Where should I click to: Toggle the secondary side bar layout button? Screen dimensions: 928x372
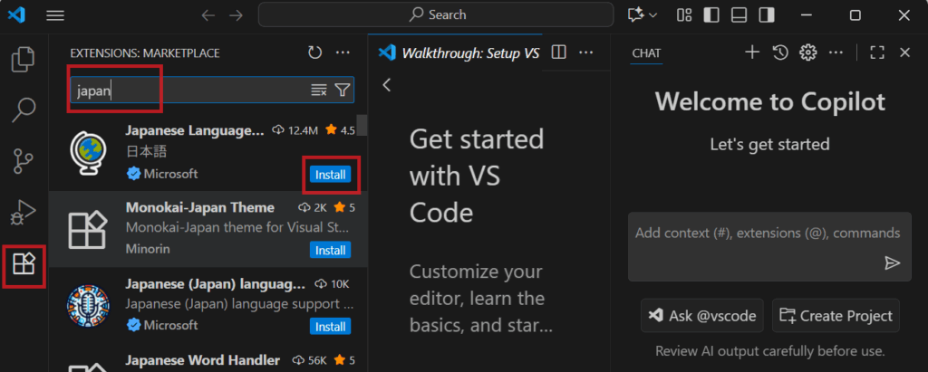point(767,14)
